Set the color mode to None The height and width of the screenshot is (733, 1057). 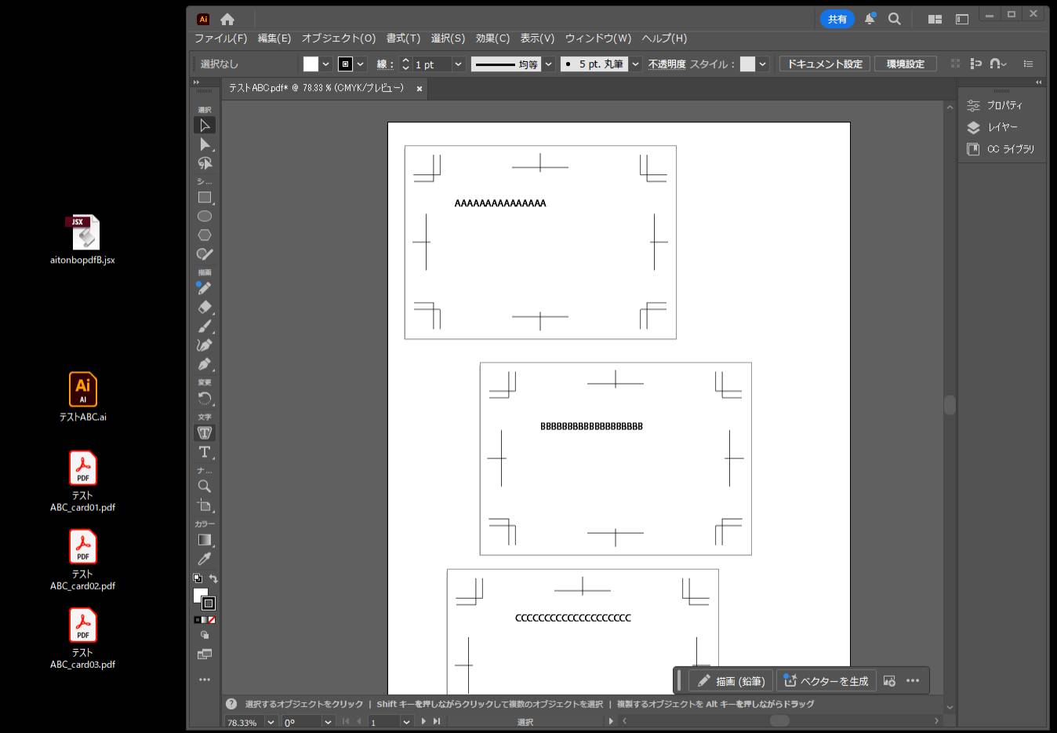pyautogui.click(x=212, y=620)
